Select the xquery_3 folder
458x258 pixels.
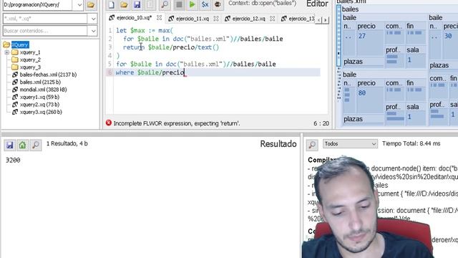30,67
